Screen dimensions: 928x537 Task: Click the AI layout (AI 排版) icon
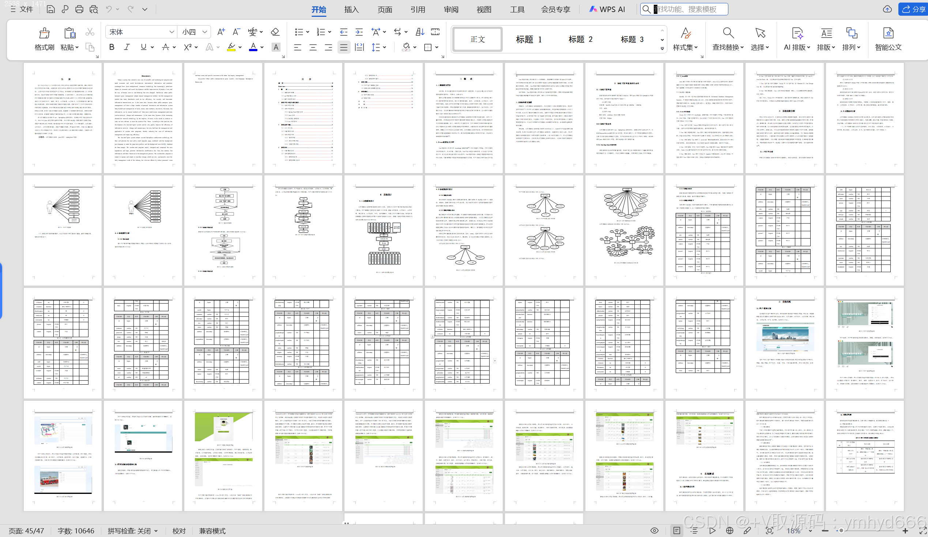797,33
